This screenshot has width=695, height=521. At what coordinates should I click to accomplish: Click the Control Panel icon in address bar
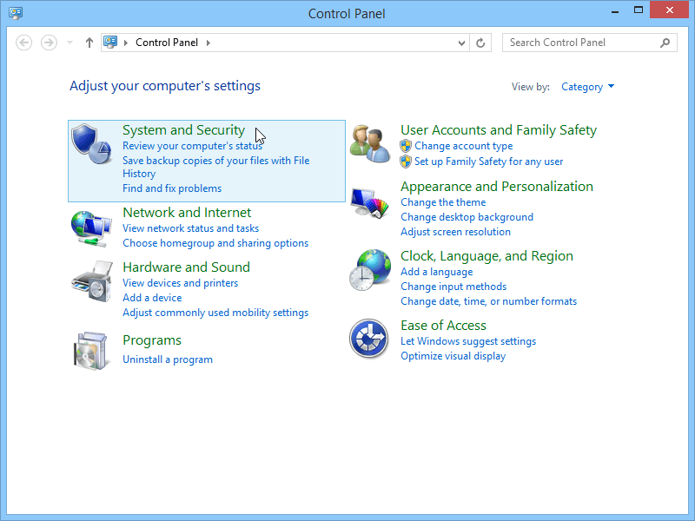tap(110, 43)
